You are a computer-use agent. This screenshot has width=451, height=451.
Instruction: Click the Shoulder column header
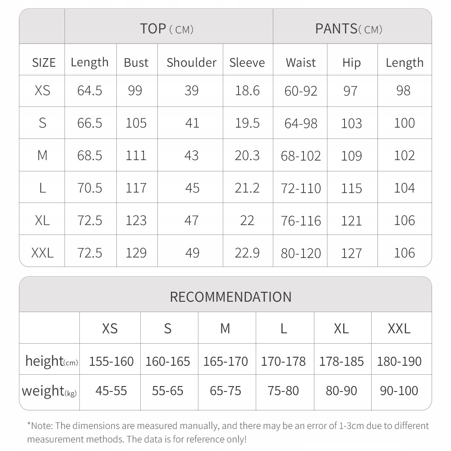pos(191,62)
